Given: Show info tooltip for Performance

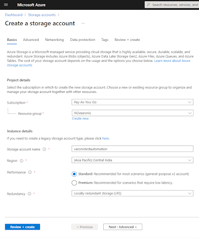Looking at the screenshot, I should click(x=30, y=172).
